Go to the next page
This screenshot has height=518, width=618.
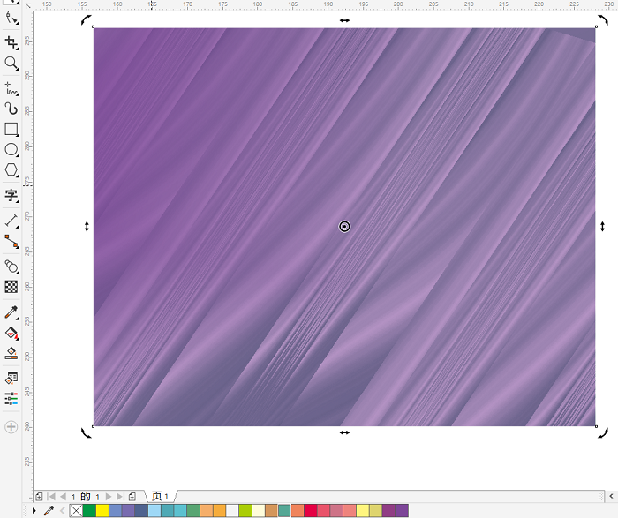coord(109,497)
